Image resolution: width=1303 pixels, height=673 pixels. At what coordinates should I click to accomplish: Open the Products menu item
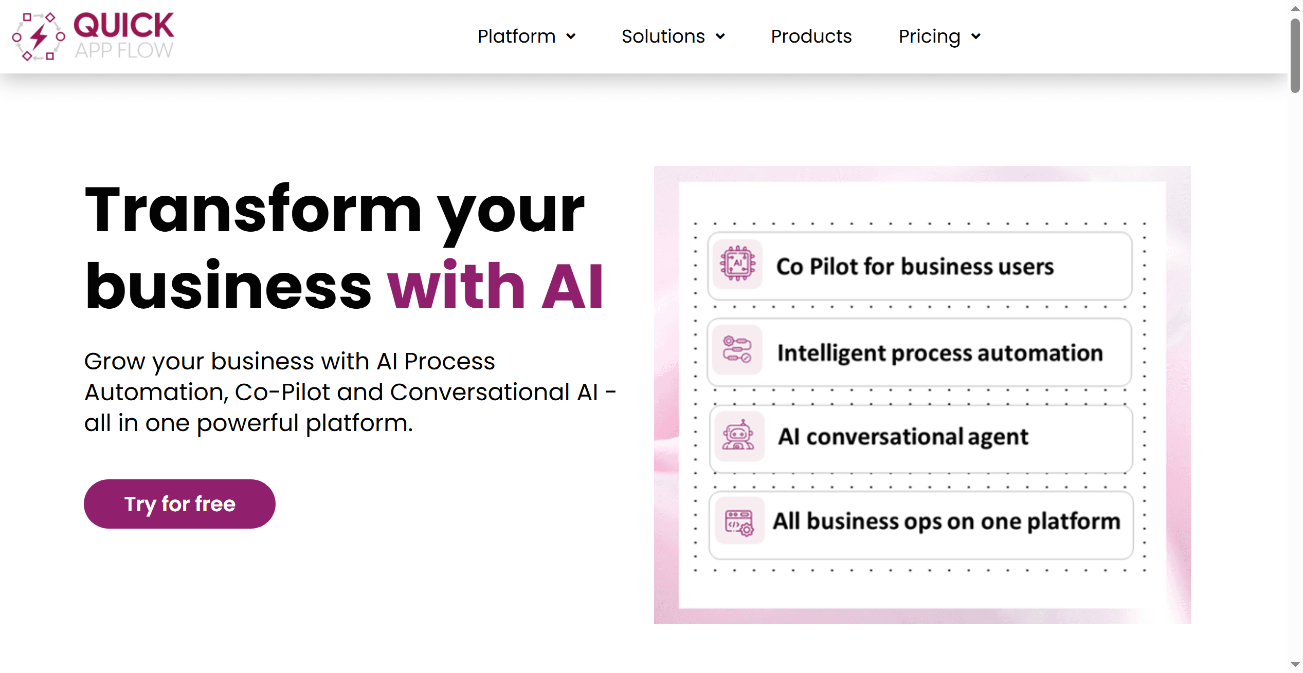[811, 36]
